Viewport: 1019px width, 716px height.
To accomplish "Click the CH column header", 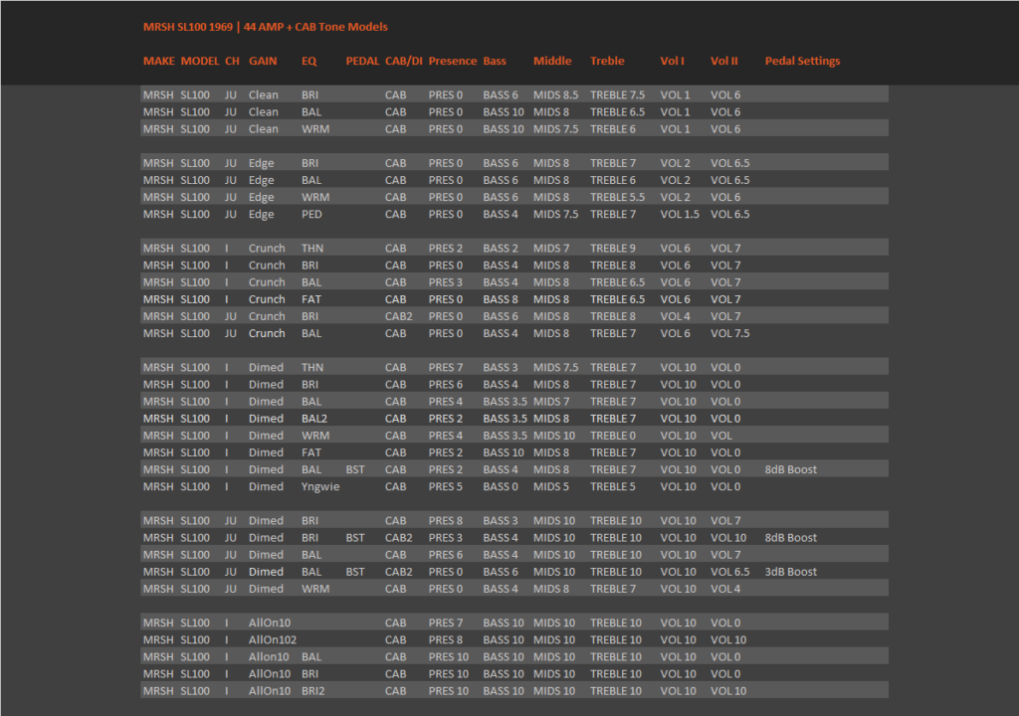I will pos(232,61).
